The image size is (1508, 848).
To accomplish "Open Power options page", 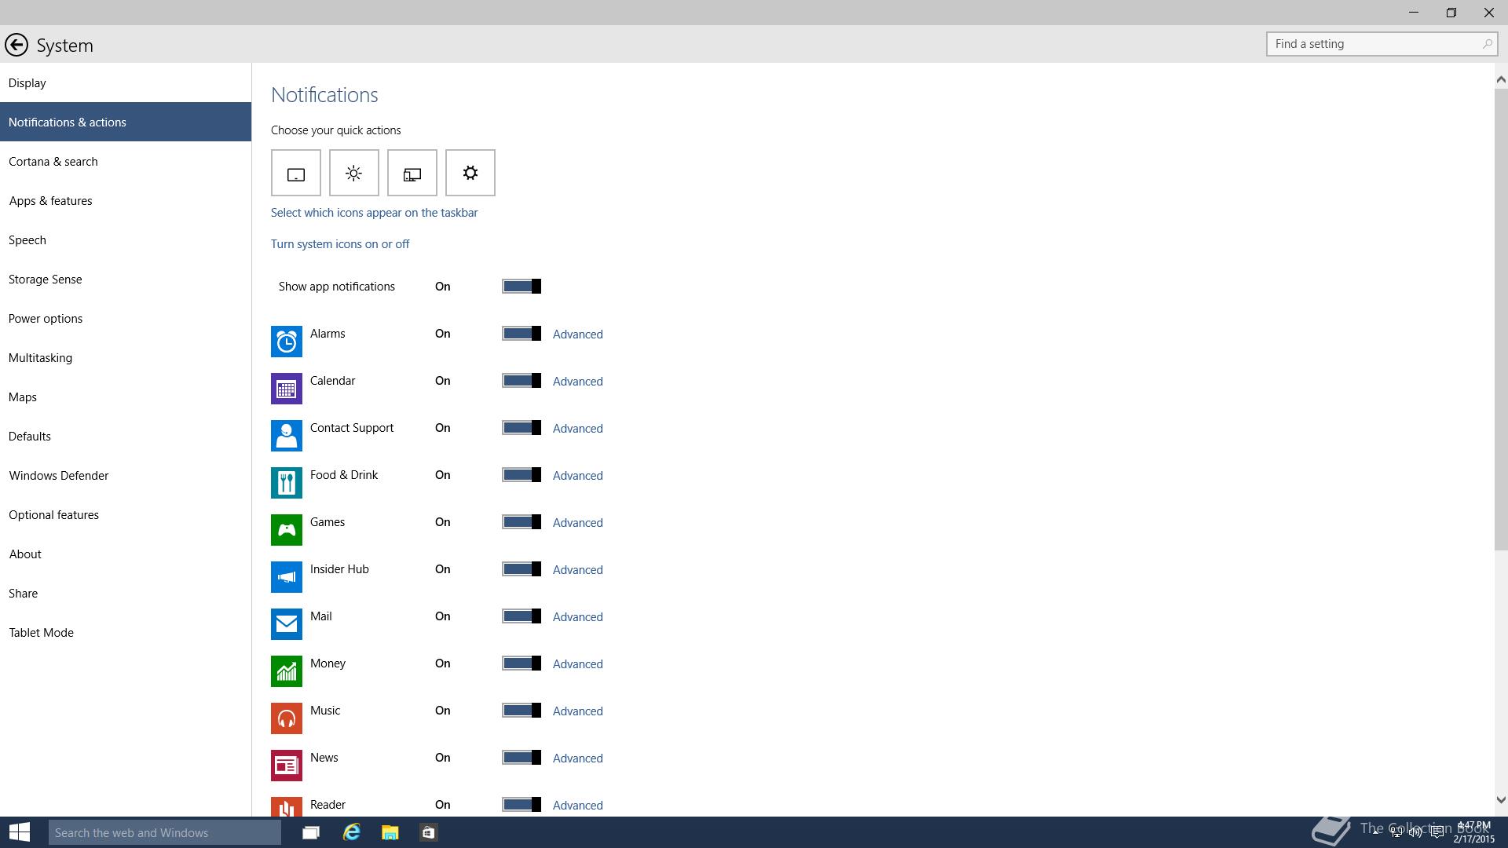I will pyautogui.click(x=126, y=318).
